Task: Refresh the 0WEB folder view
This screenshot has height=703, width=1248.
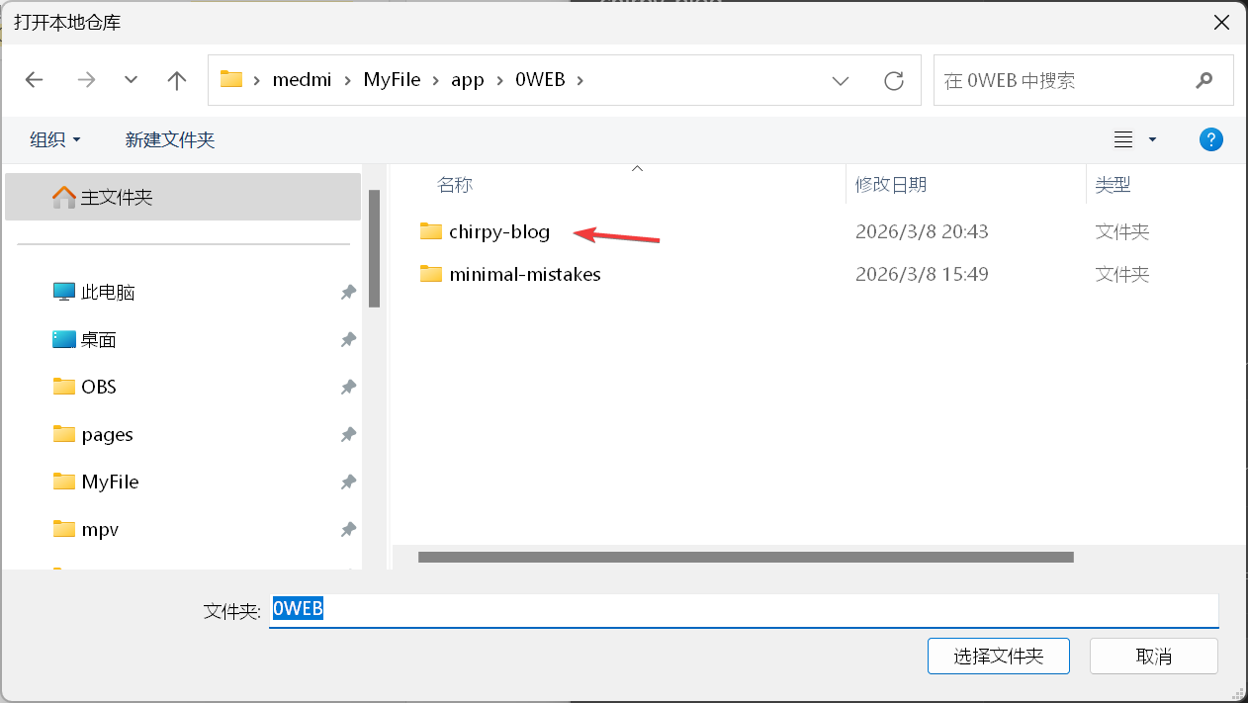Action: coord(894,80)
